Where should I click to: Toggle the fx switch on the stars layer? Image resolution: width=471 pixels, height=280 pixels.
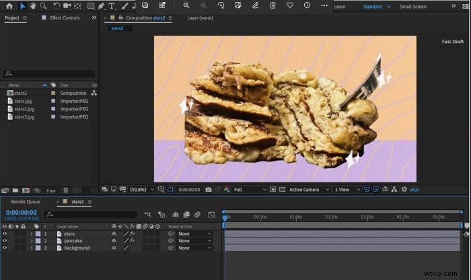tap(133, 234)
